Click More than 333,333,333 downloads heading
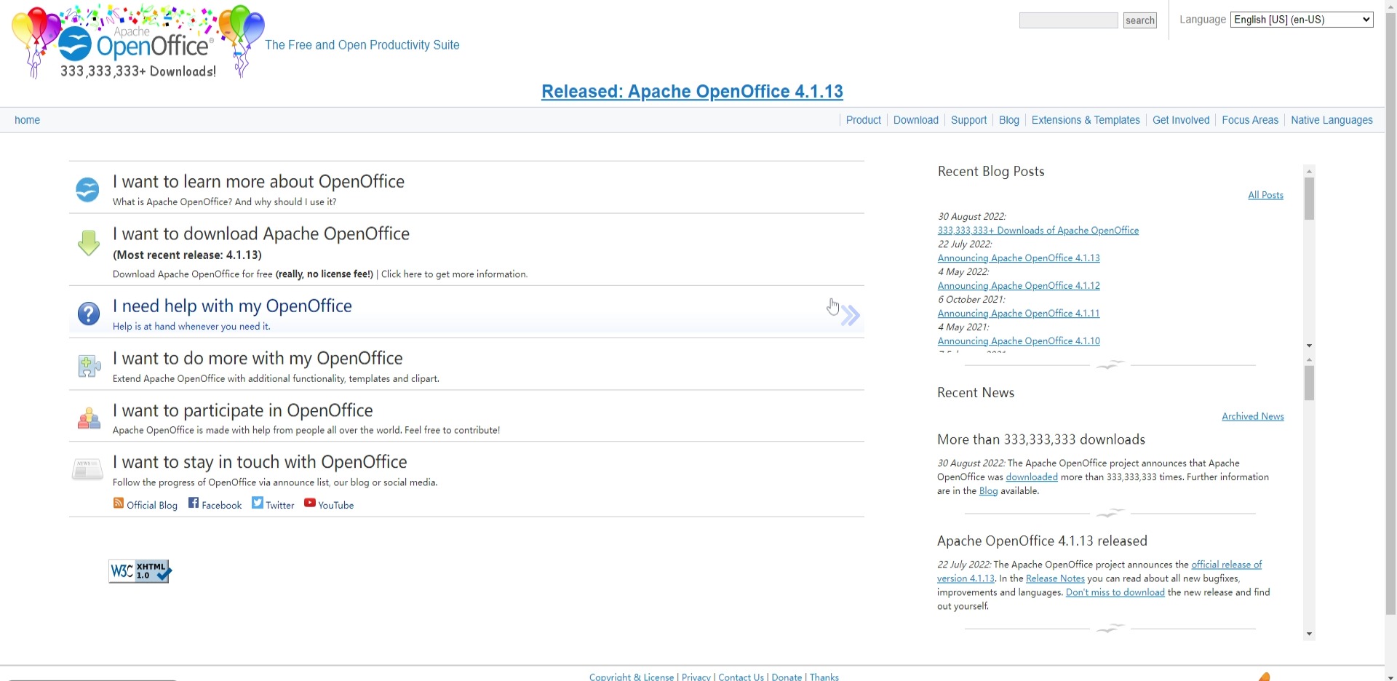 (x=1041, y=439)
